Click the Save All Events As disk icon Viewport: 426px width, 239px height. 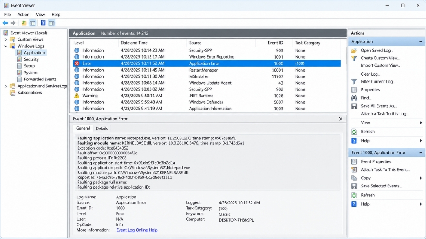coord(354,106)
